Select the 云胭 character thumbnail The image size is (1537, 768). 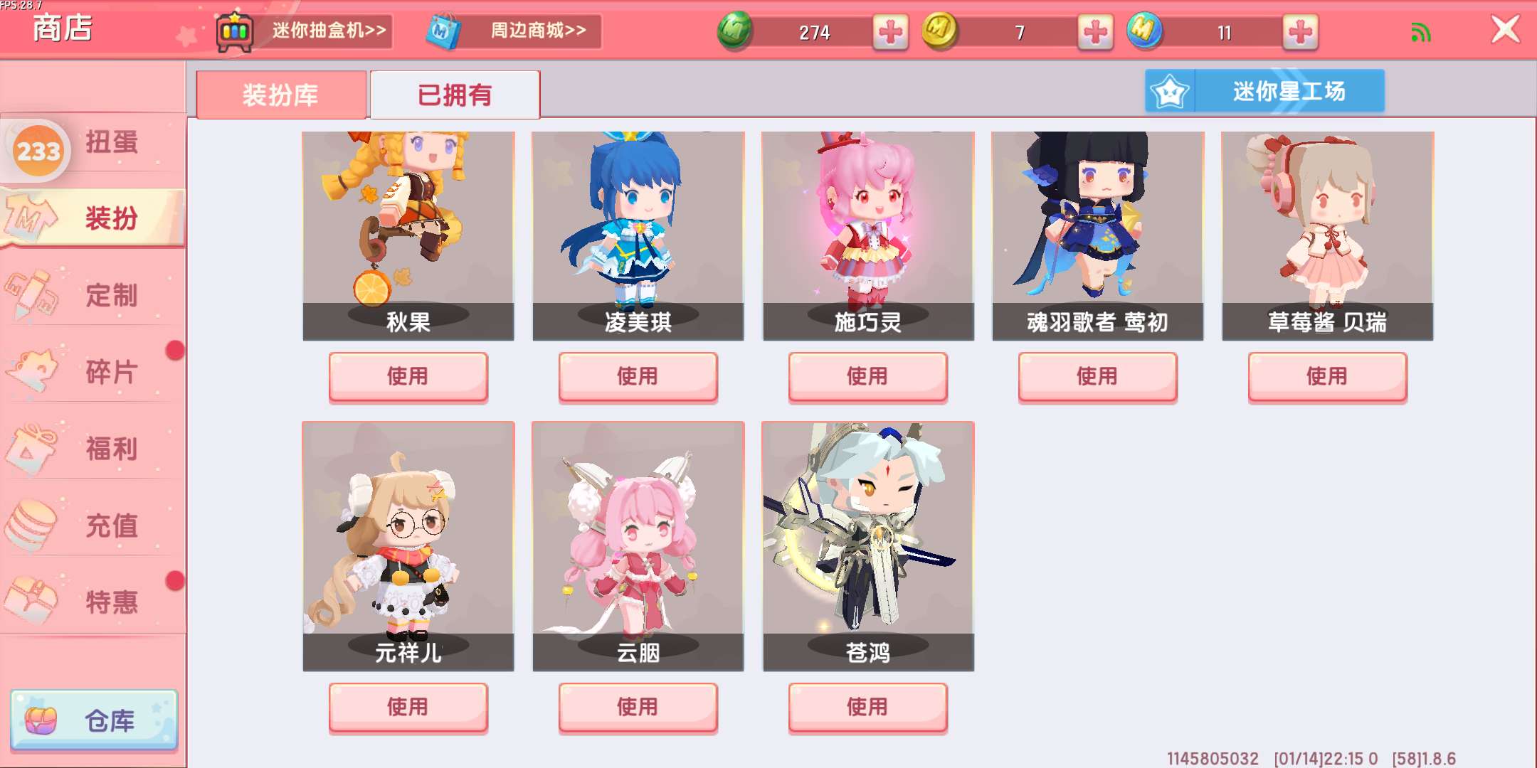pyautogui.click(x=638, y=546)
